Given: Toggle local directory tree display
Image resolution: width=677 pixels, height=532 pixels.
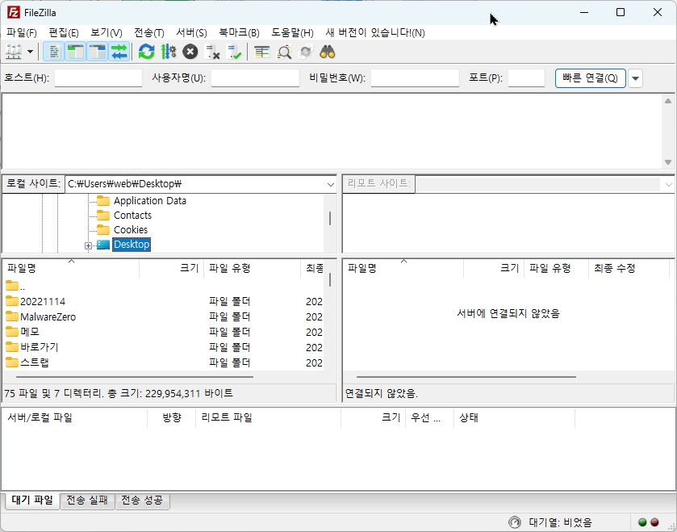Looking at the screenshot, I should tap(76, 52).
